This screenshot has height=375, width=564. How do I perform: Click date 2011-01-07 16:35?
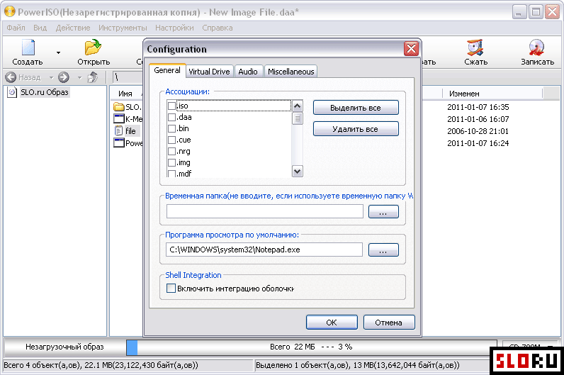coord(478,107)
